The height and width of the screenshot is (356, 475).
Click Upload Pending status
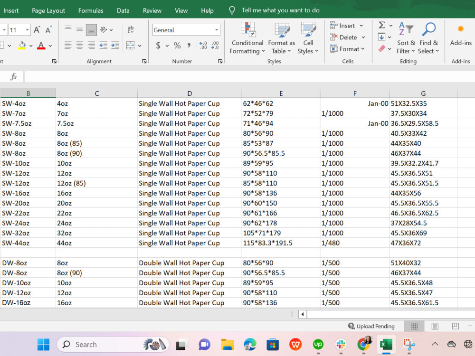[371, 326]
